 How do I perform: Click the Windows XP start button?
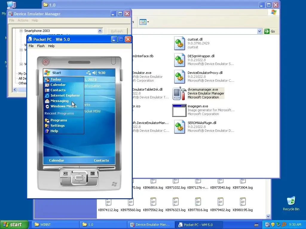14,225
